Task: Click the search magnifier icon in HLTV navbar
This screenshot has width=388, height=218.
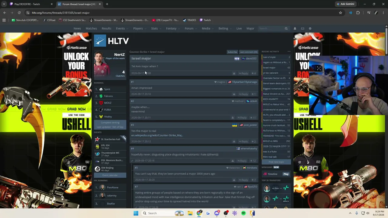Action: [x=286, y=28]
